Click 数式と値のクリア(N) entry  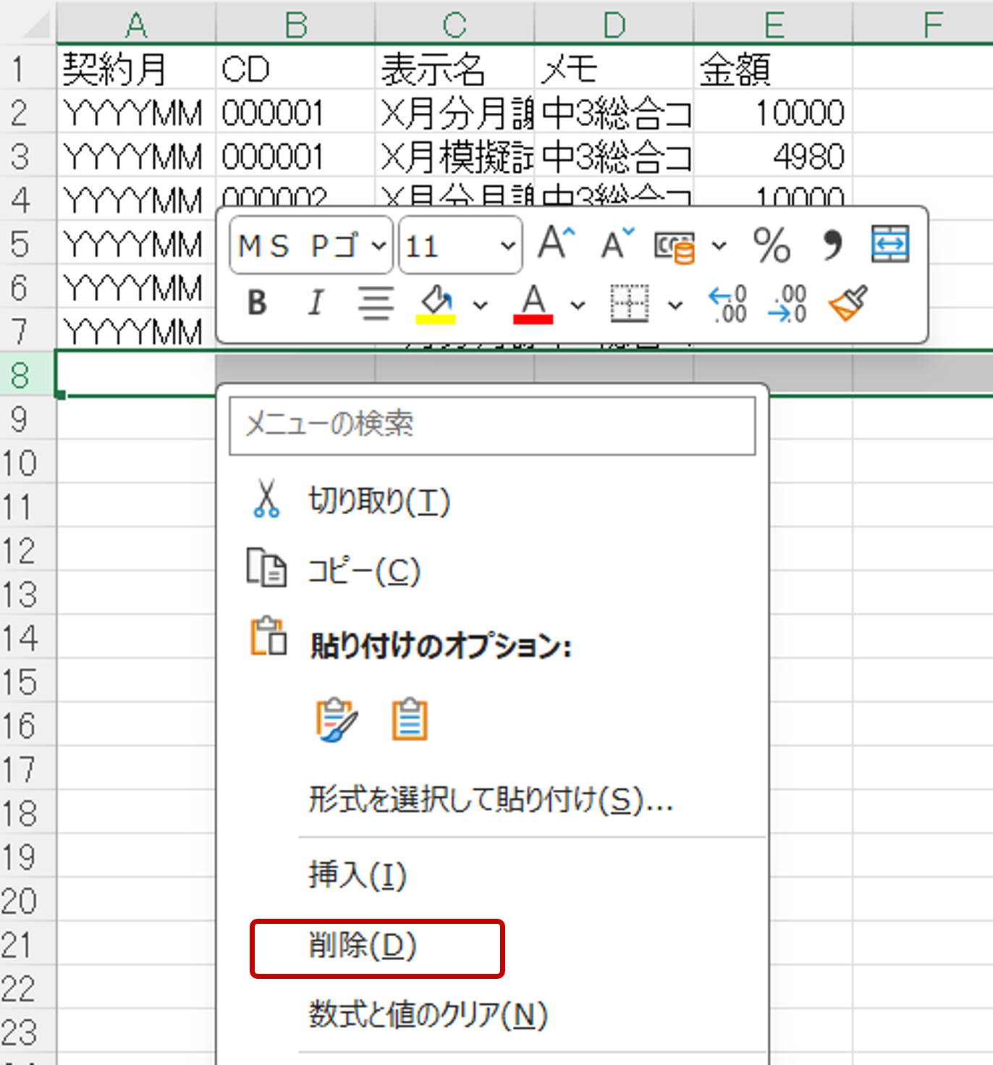tap(427, 1015)
